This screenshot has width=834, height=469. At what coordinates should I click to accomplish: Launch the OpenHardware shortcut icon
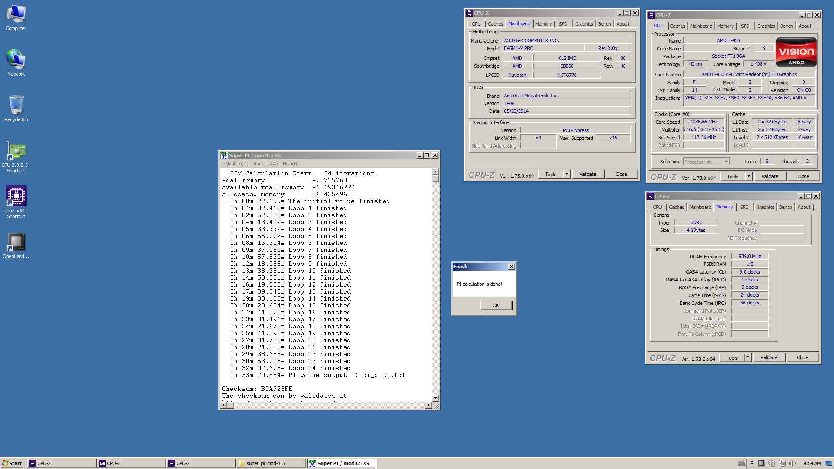tap(16, 246)
